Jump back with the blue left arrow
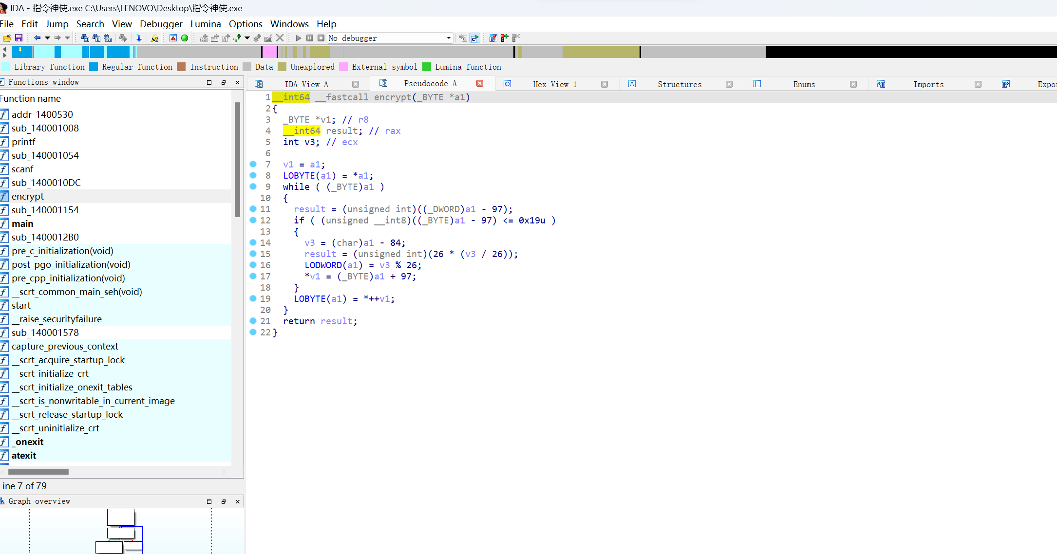 tap(37, 38)
